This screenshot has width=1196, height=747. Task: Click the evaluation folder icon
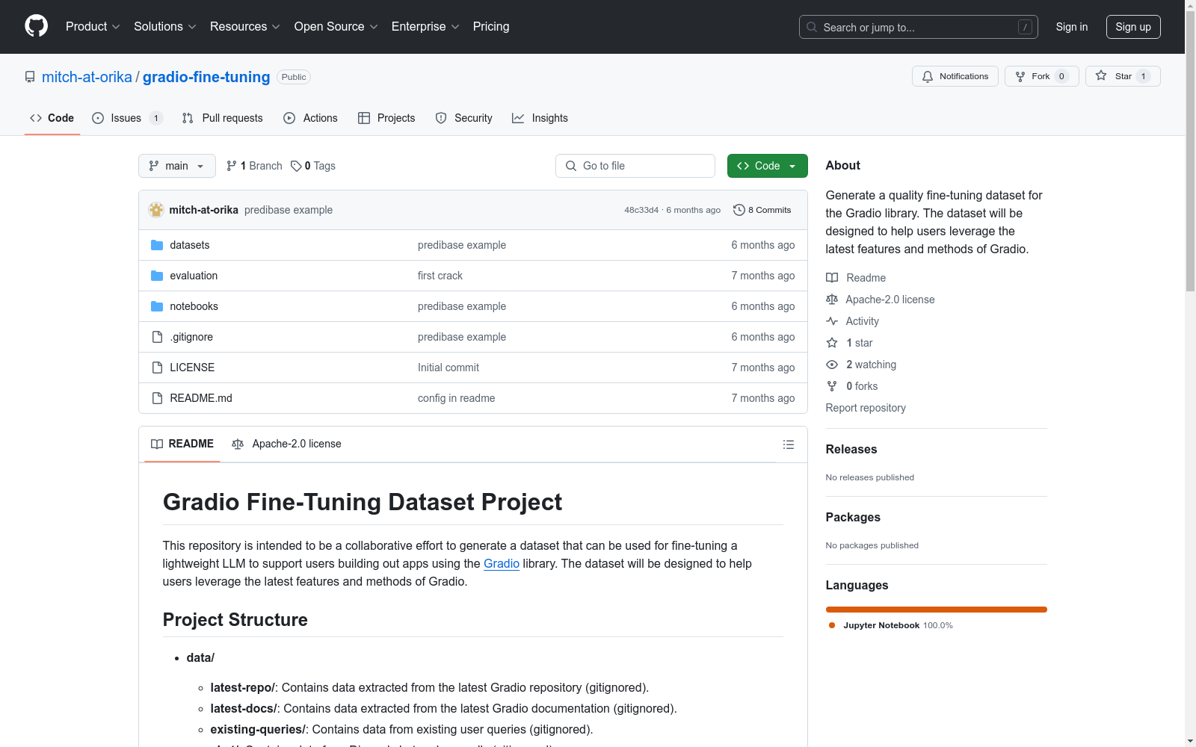point(157,276)
